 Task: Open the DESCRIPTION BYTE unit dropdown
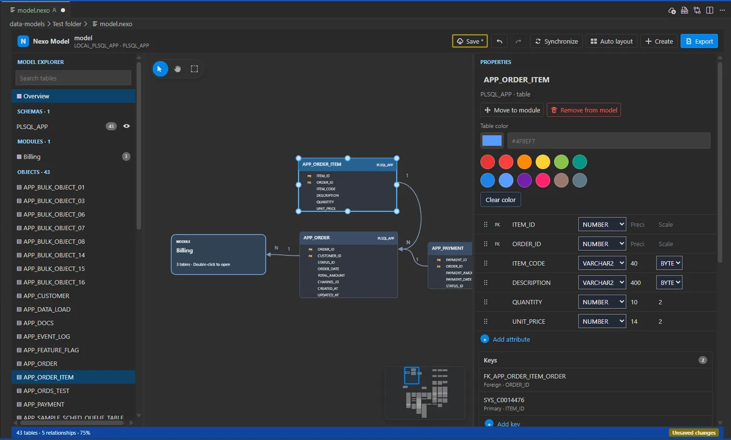(669, 283)
